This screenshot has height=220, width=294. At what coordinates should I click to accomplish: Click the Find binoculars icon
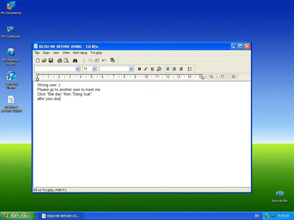pyautogui.click(x=75, y=60)
